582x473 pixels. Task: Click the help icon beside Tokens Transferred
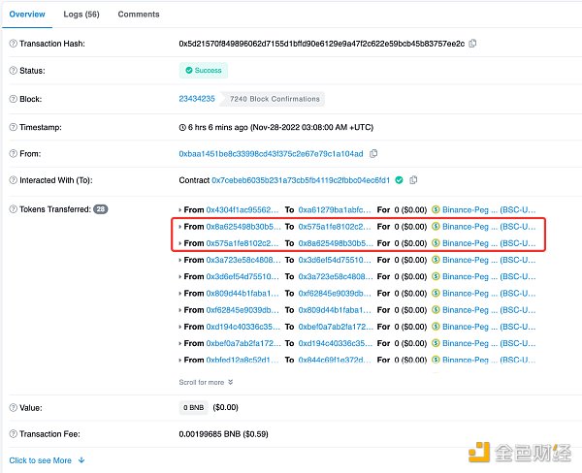pyautogui.click(x=13, y=209)
